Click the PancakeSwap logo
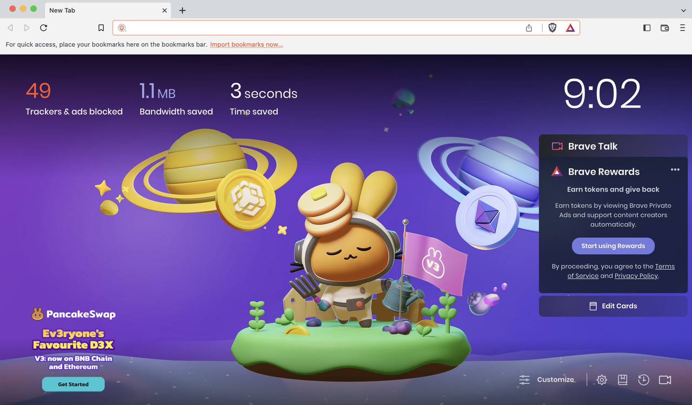Screen dimensions: 692x405 (73, 314)
